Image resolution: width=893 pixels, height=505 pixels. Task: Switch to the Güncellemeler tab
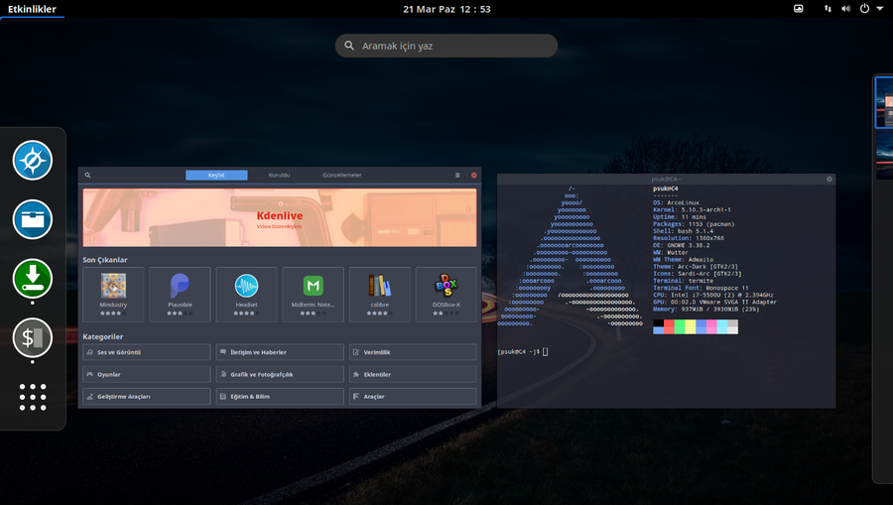(x=341, y=176)
